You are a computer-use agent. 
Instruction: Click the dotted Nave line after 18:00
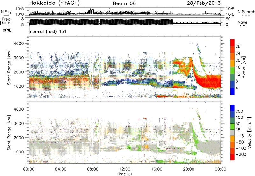coord(197,22)
